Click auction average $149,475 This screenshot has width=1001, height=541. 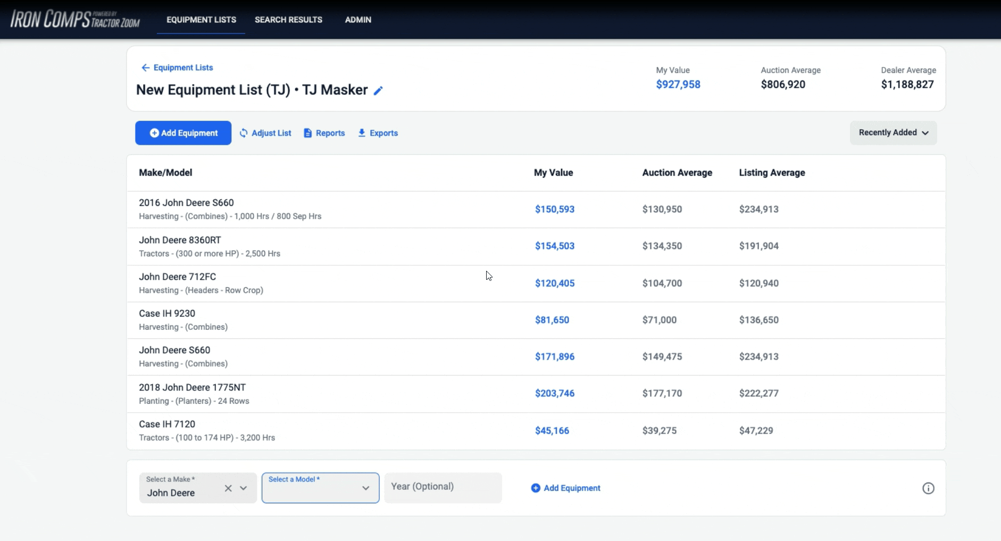click(662, 356)
